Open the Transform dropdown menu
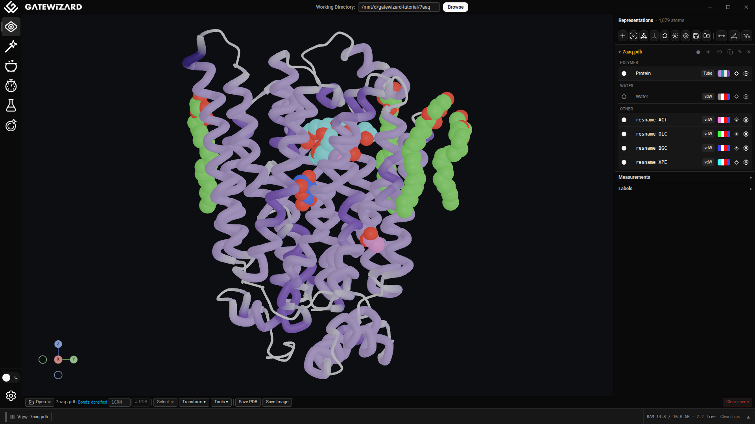 point(194,402)
